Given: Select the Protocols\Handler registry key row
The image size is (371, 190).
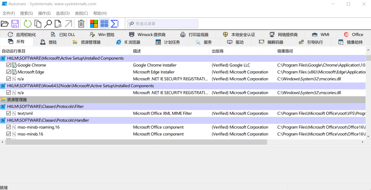Looking at the screenshot, I should click(x=183, y=120).
